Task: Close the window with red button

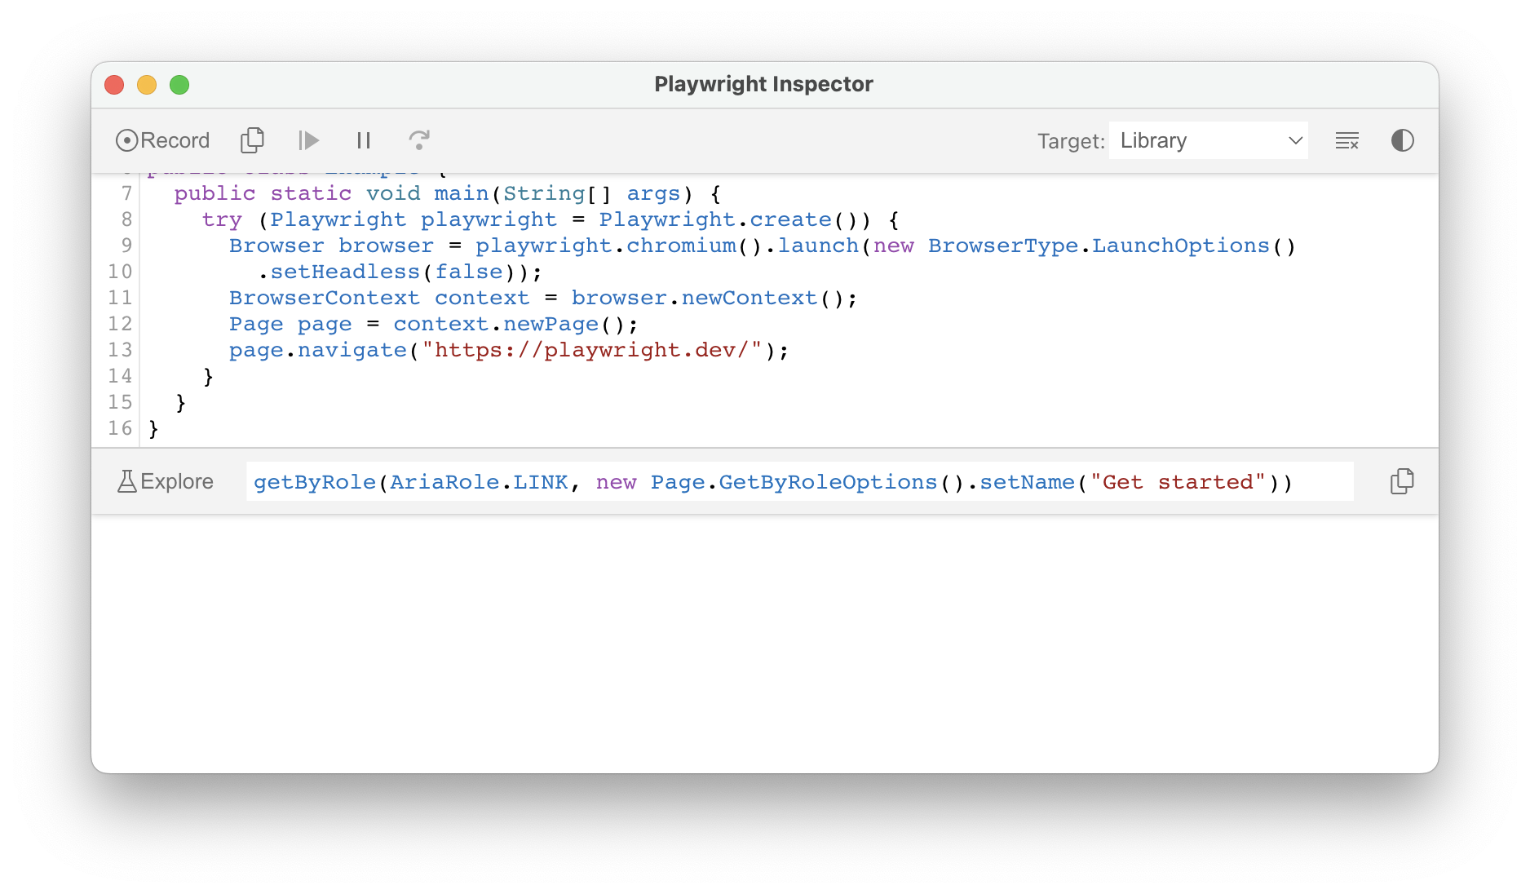Action: [x=114, y=85]
